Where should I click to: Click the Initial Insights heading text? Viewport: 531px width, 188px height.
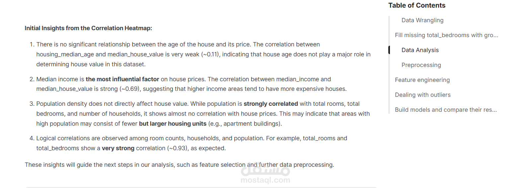click(x=88, y=28)
